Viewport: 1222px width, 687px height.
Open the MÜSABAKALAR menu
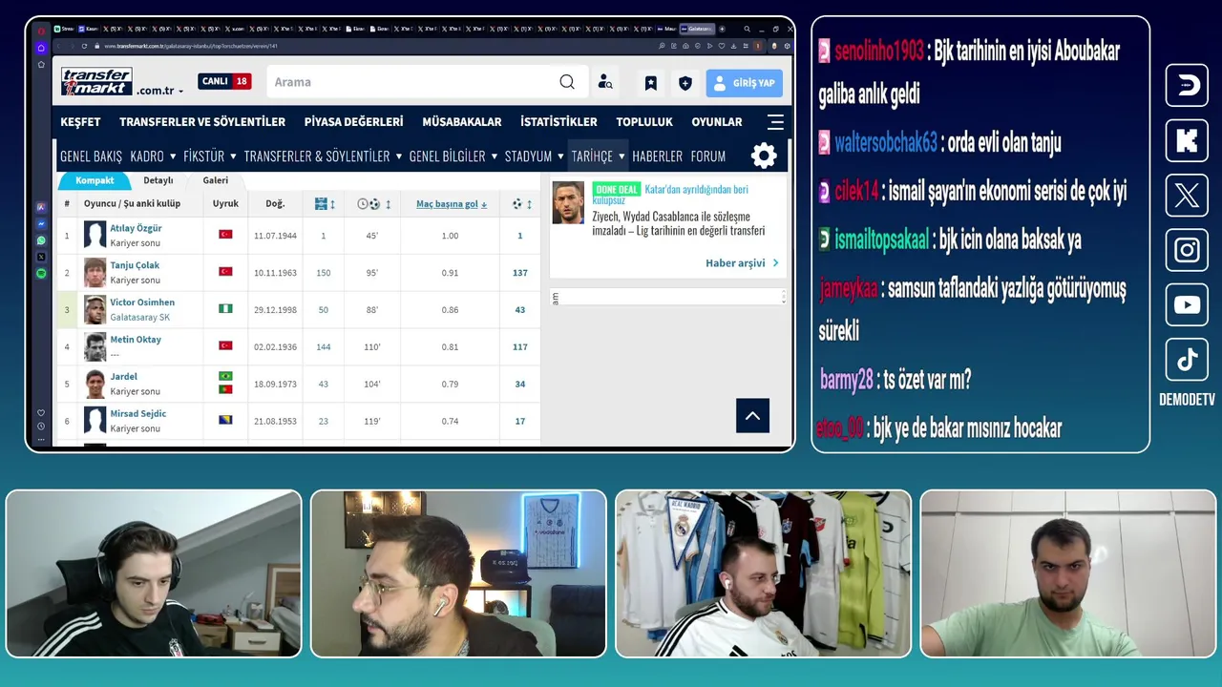pyautogui.click(x=462, y=122)
